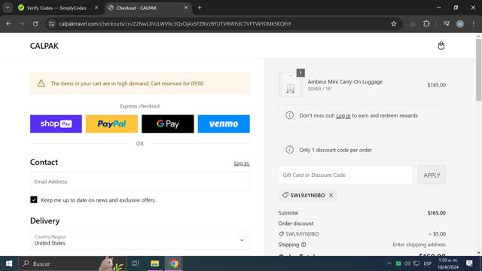The height and width of the screenshot is (271, 482).
Task: Click the Gift Card or Discount Code field
Action: pos(346,175)
